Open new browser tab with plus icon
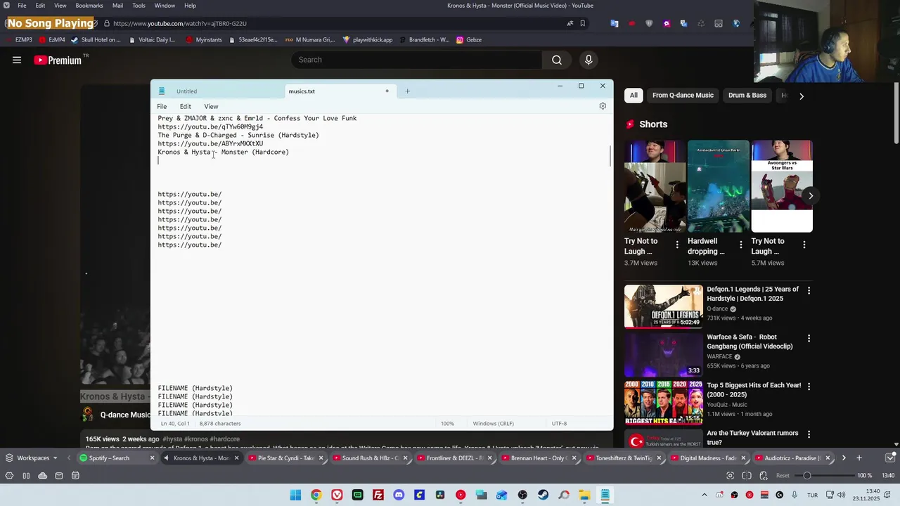This screenshot has width=900, height=506. point(859,458)
